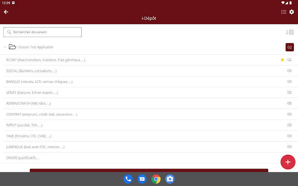The width and height of the screenshot is (298, 186).
Task: Click the i-Dépôt title
Action: click(149, 18)
